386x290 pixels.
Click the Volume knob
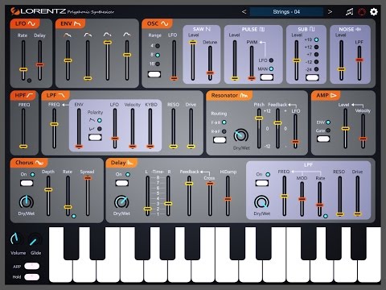[16, 238]
